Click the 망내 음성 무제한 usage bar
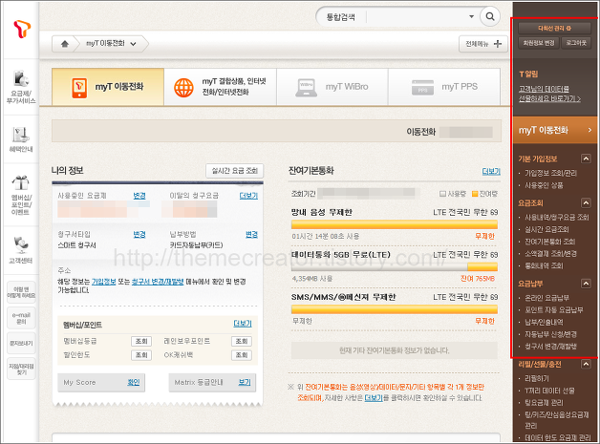Image resolution: width=600 pixels, height=444 pixels. tap(395, 224)
